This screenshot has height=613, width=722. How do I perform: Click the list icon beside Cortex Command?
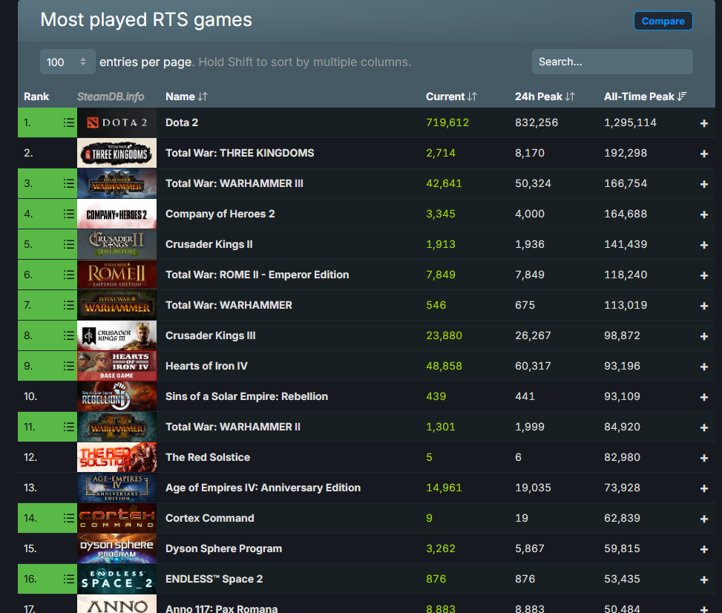68,518
